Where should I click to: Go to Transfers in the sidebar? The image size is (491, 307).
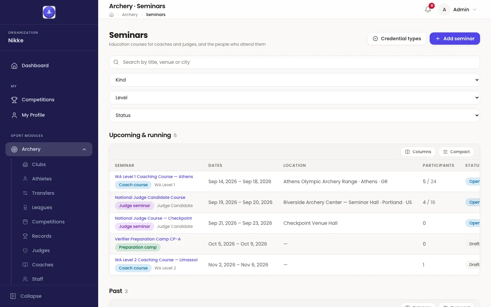click(x=43, y=193)
